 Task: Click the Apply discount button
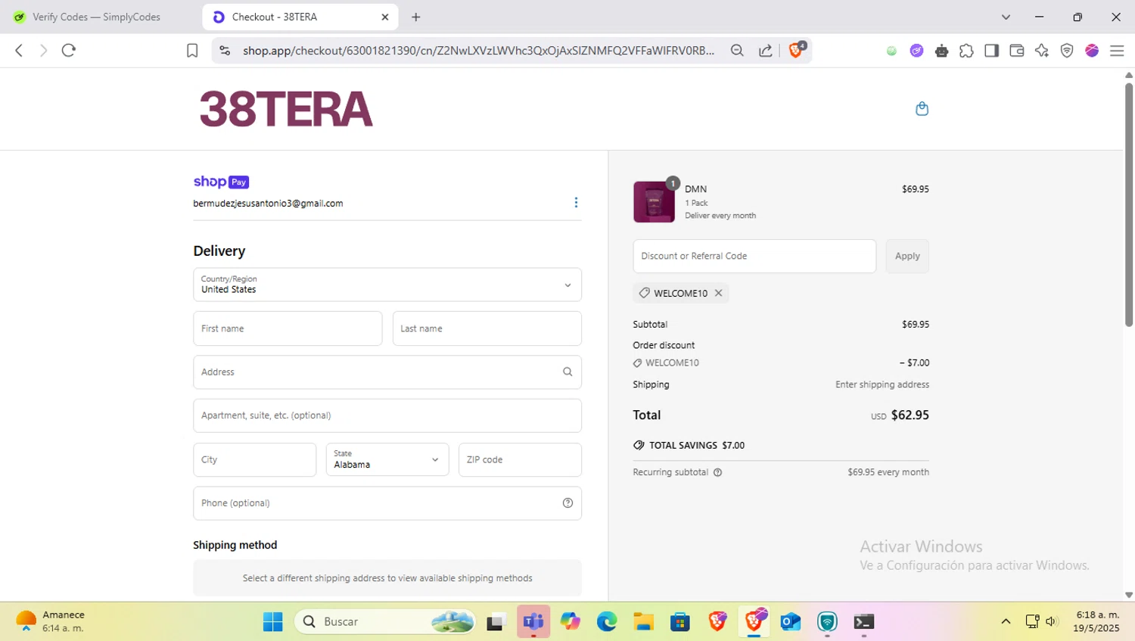tap(907, 256)
